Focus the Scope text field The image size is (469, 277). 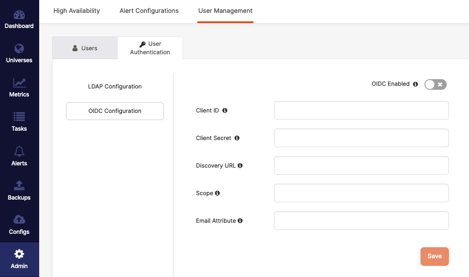(361, 193)
